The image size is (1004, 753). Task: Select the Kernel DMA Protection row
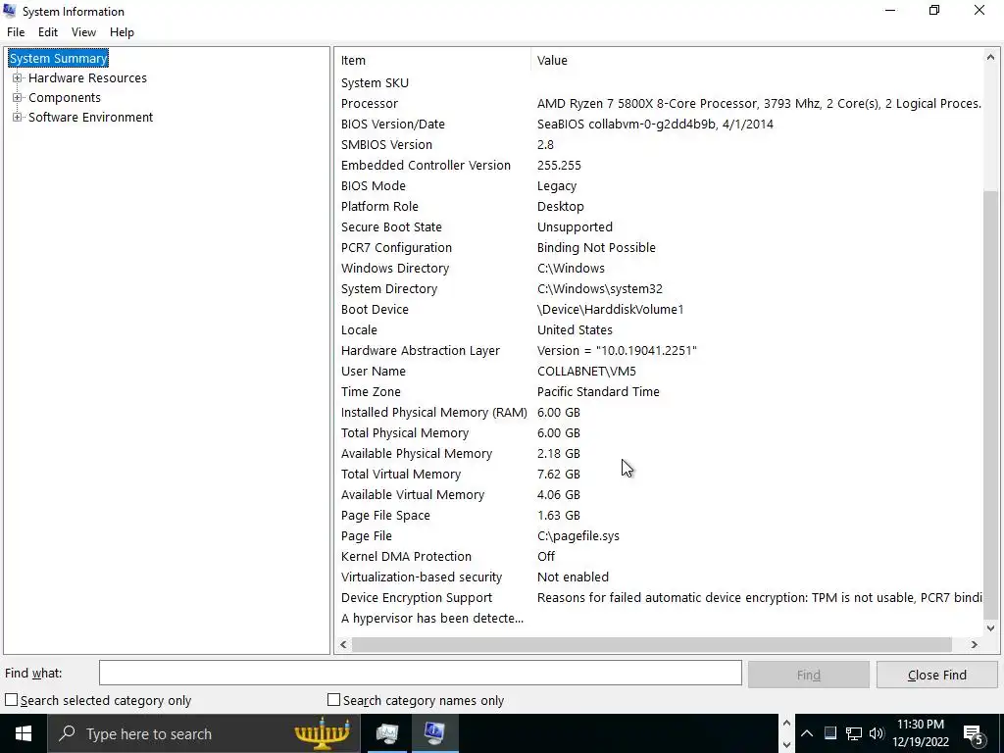[x=659, y=557]
